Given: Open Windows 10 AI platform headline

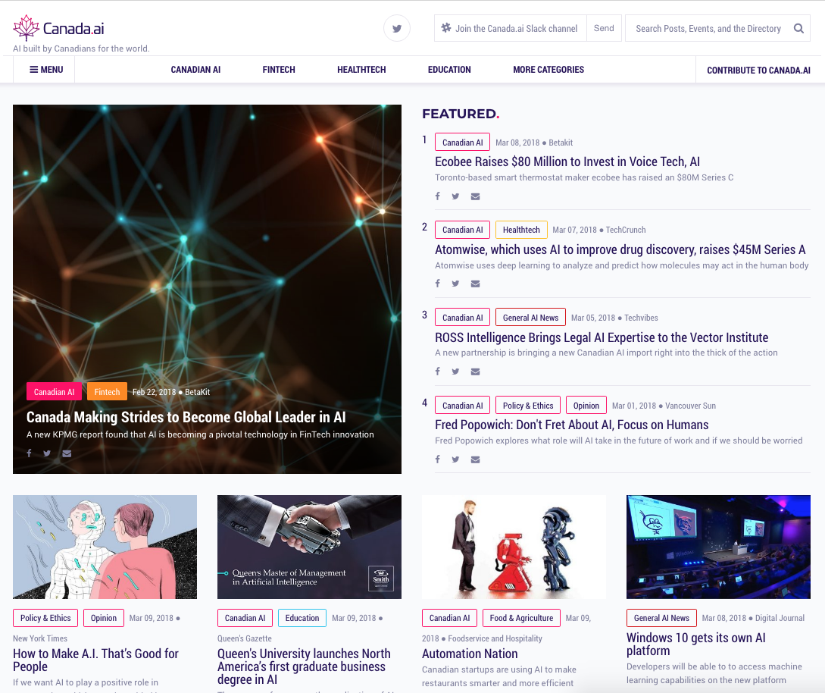Looking at the screenshot, I should coord(696,644).
